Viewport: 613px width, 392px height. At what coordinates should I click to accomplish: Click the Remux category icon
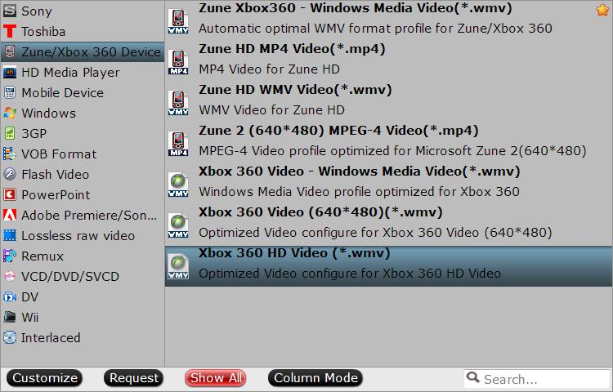10,256
